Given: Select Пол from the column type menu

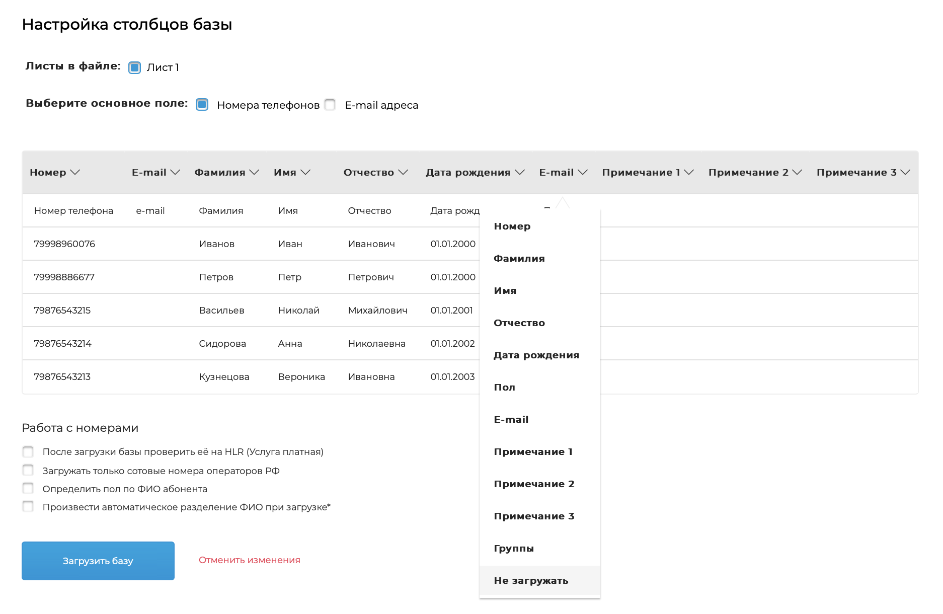Looking at the screenshot, I should pyautogui.click(x=504, y=387).
